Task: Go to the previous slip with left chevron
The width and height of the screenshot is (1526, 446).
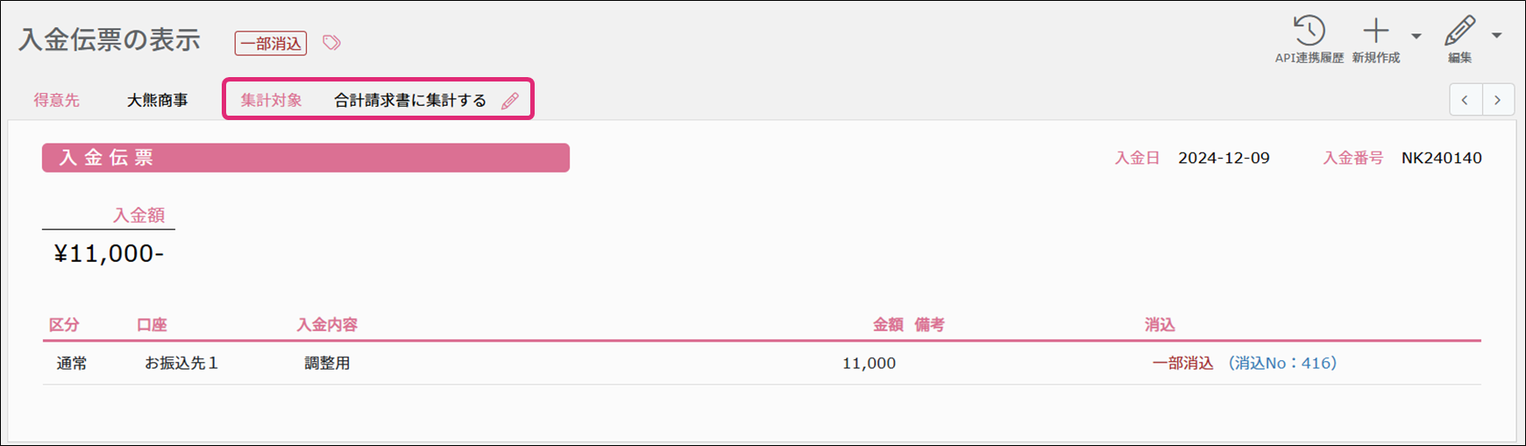Action: point(1466,100)
